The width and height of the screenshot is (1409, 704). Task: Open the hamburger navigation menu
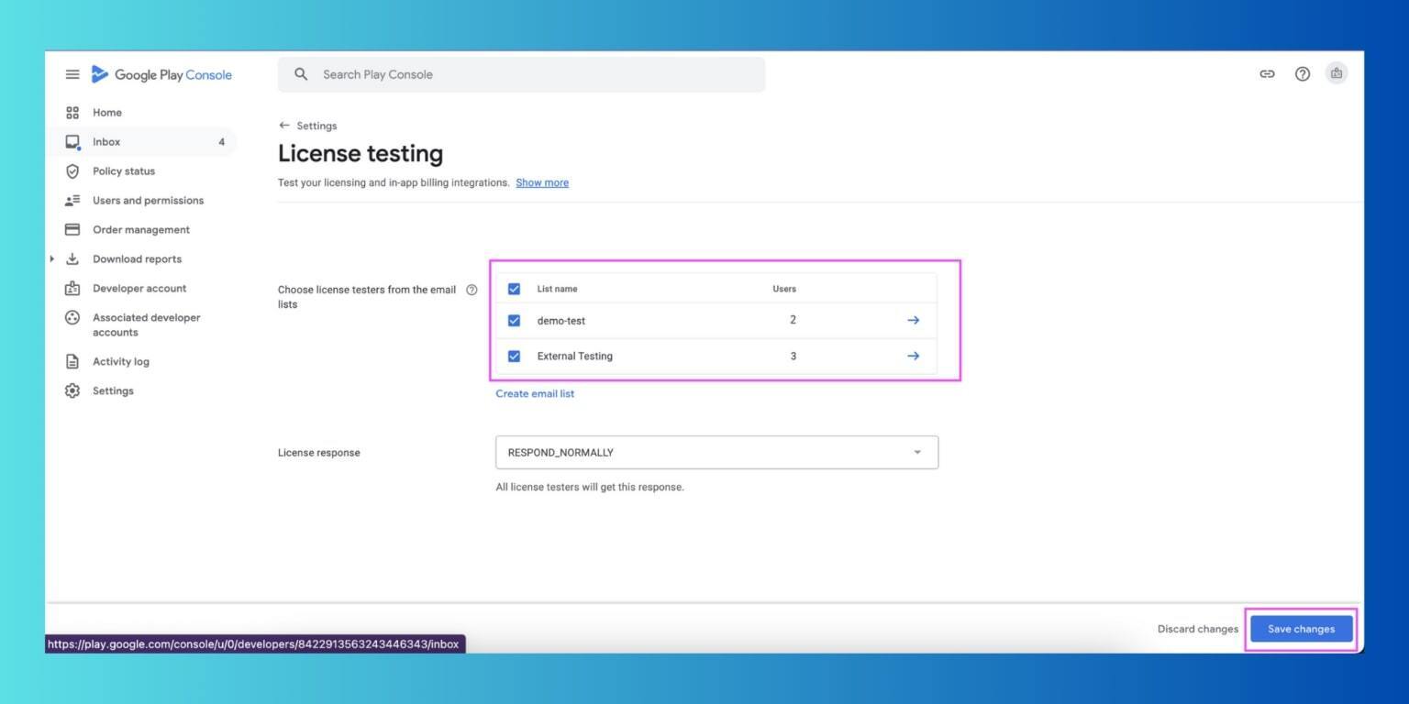point(72,74)
